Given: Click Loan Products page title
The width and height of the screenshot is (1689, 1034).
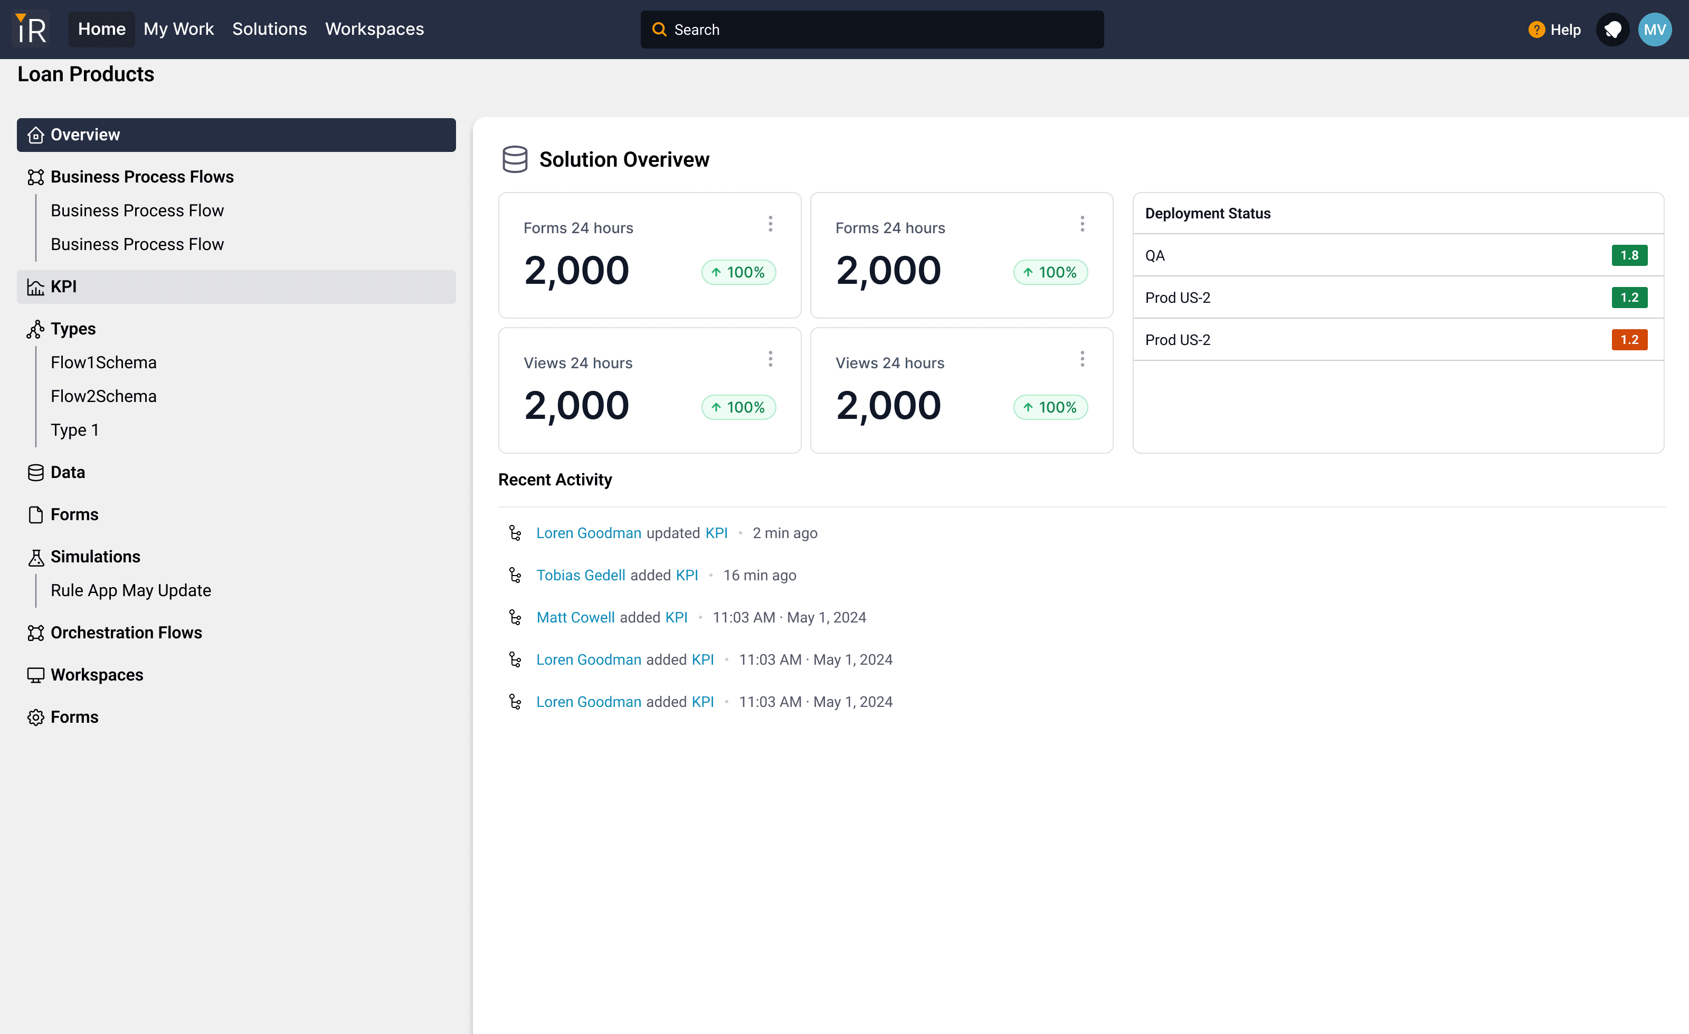Looking at the screenshot, I should pyautogui.click(x=86, y=74).
